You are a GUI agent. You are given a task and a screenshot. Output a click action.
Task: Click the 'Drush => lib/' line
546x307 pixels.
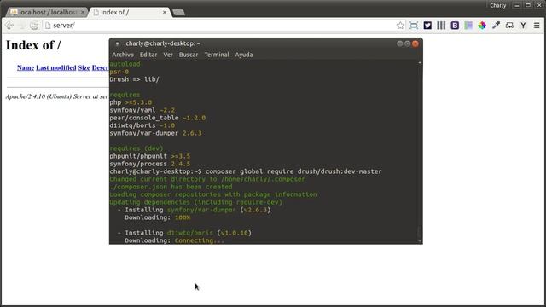[135, 79]
